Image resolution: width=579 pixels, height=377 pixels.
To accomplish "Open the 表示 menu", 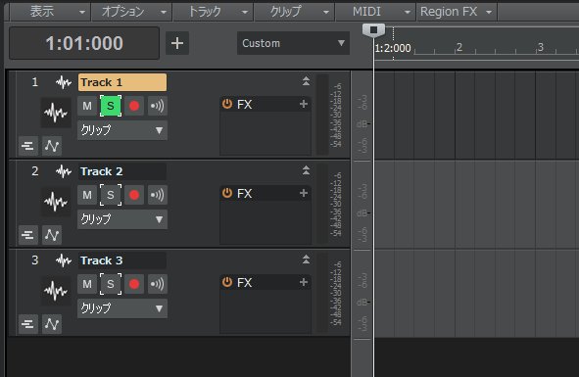I will [x=50, y=12].
